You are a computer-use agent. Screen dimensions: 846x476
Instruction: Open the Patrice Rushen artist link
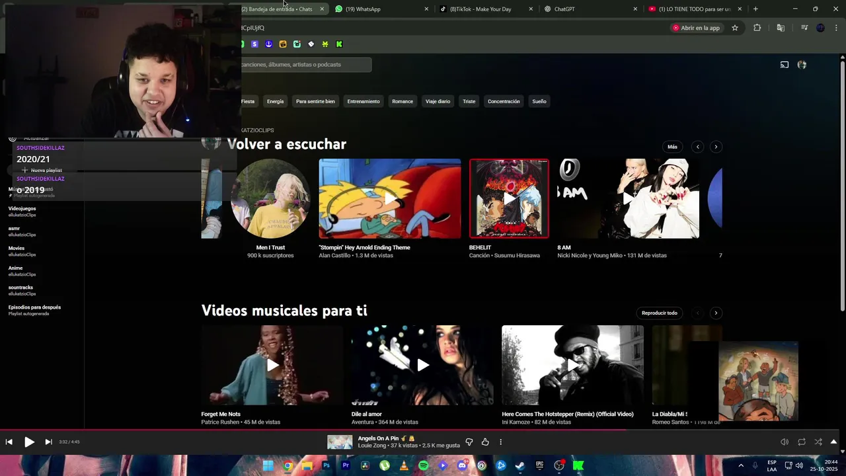pos(220,422)
